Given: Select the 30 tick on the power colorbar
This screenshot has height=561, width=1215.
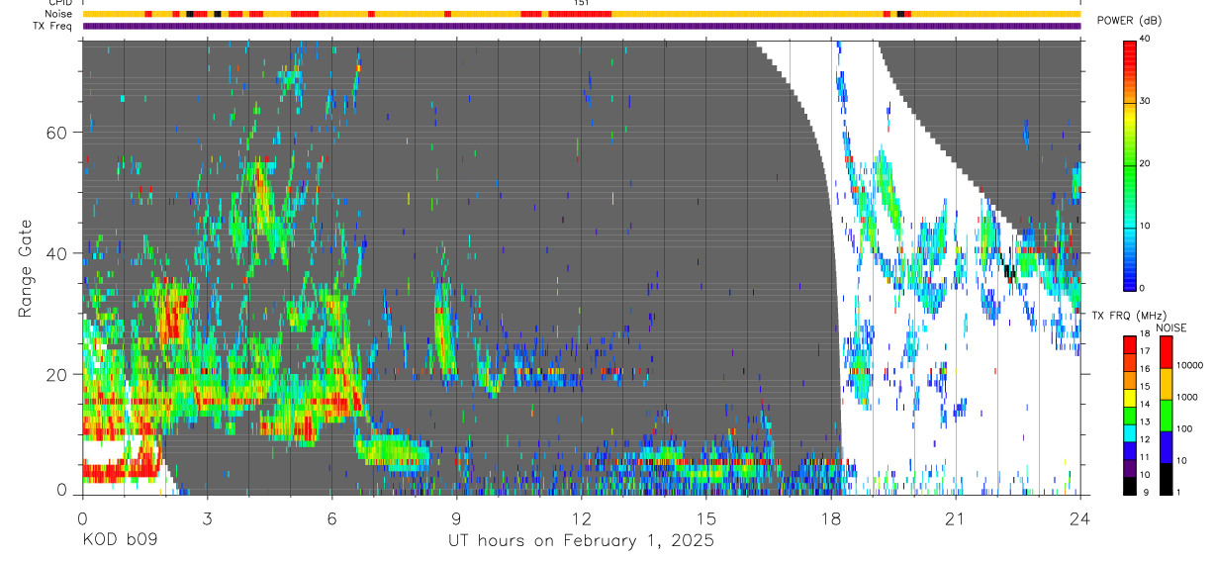Looking at the screenshot, I should 1145,101.
